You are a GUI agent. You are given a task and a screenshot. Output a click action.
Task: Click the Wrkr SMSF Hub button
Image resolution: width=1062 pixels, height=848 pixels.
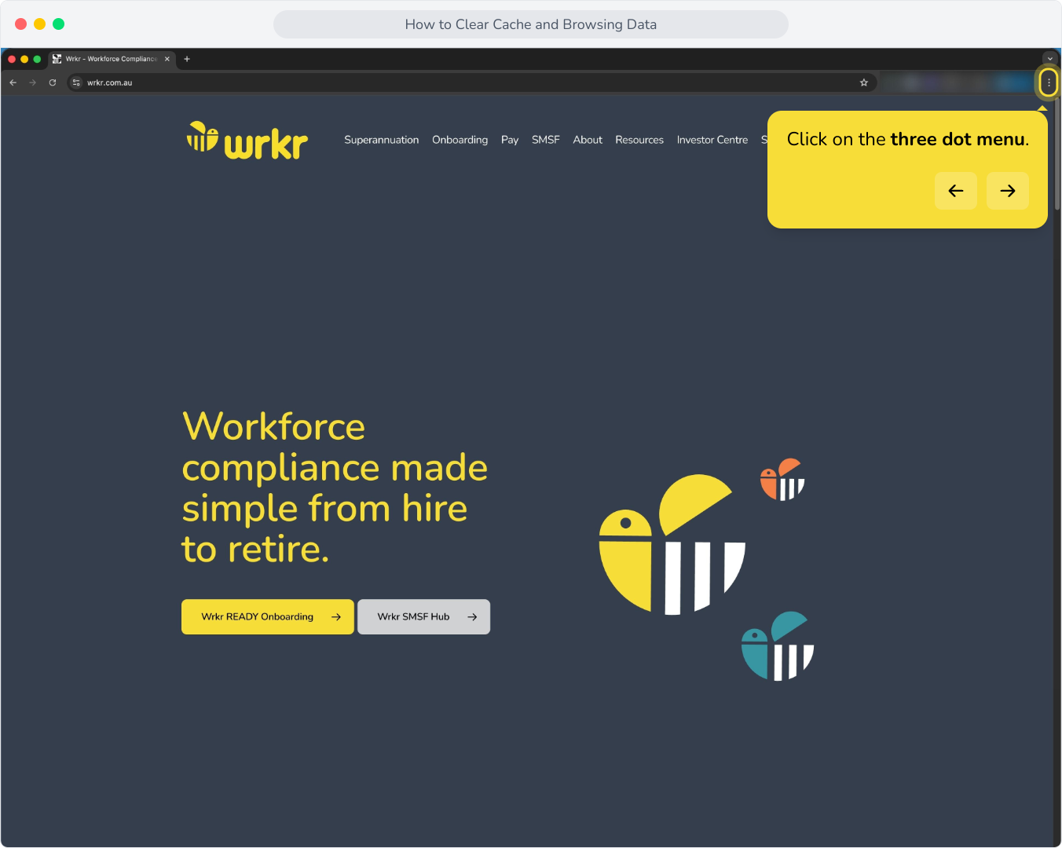tap(424, 617)
